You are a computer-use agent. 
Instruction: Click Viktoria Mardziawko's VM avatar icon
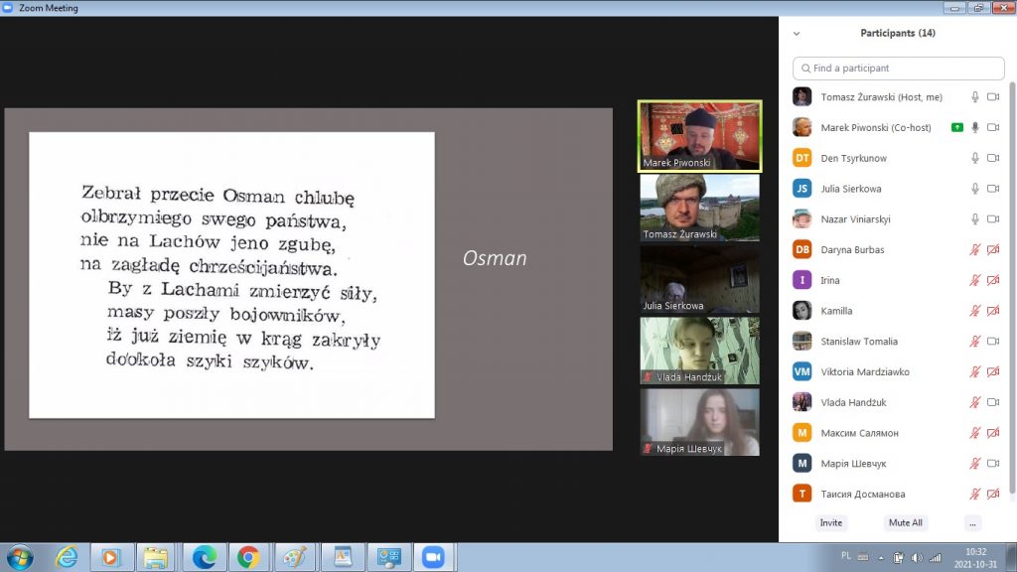pyautogui.click(x=802, y=371)
